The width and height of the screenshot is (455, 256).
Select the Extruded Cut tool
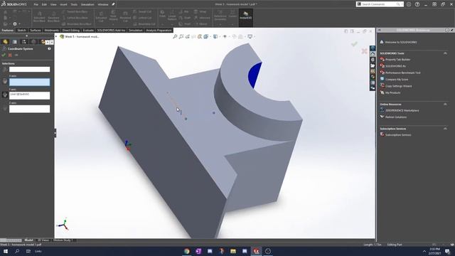[101, 17]
